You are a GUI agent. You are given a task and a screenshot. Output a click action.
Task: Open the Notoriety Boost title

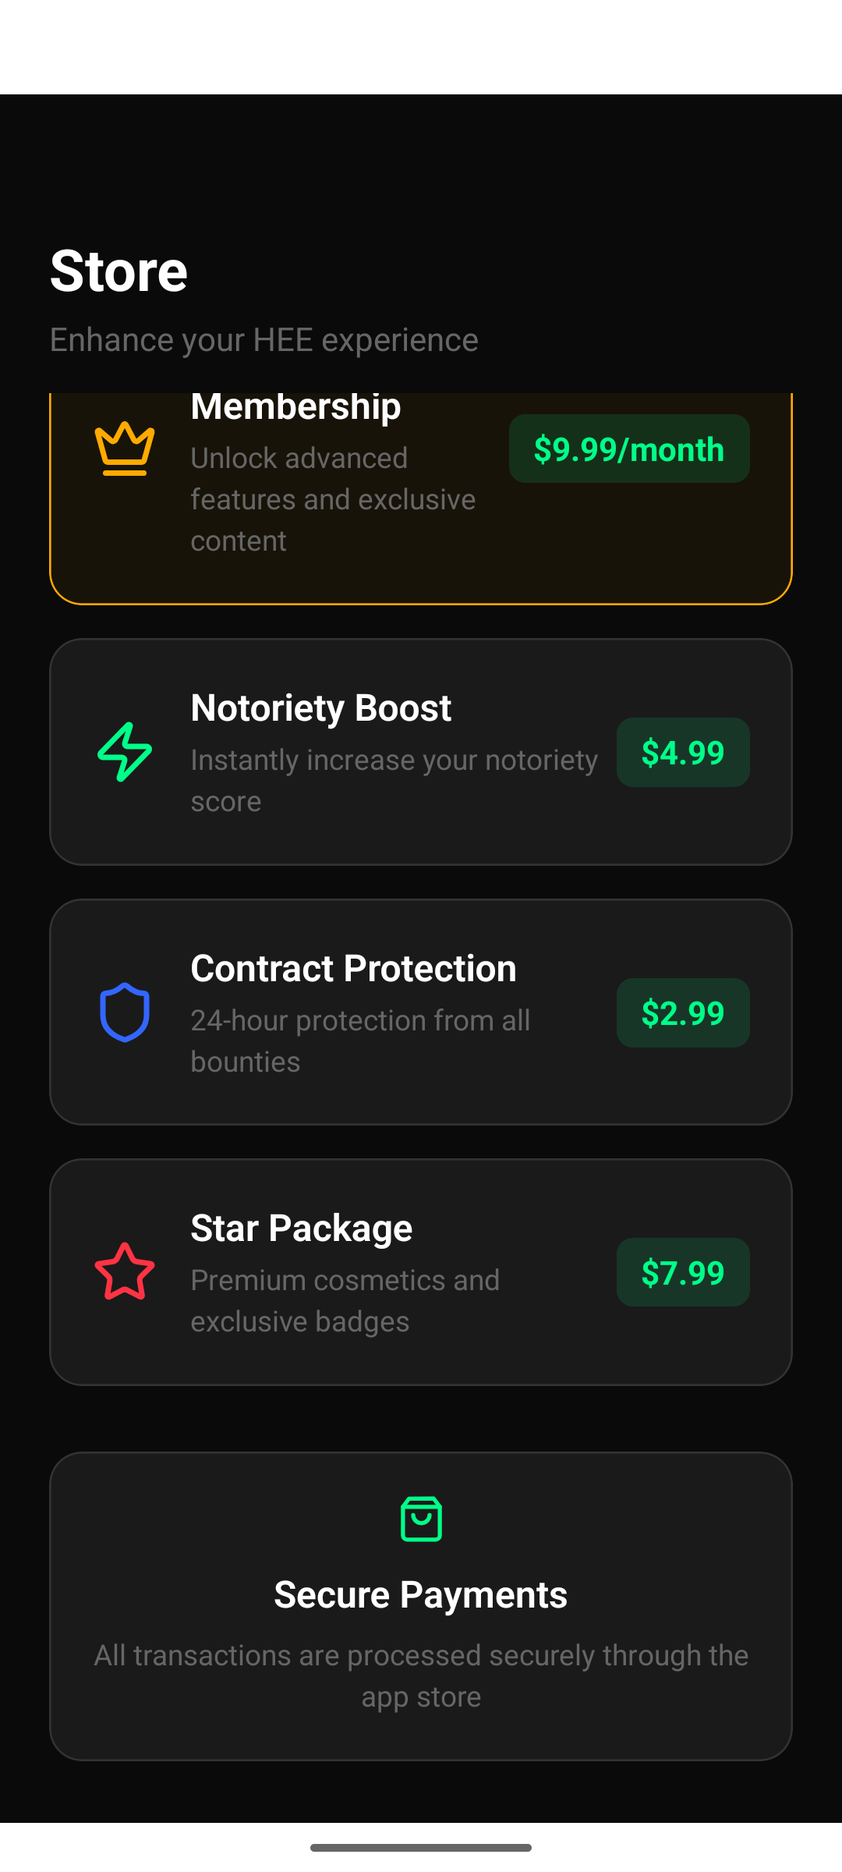[321, 708]
